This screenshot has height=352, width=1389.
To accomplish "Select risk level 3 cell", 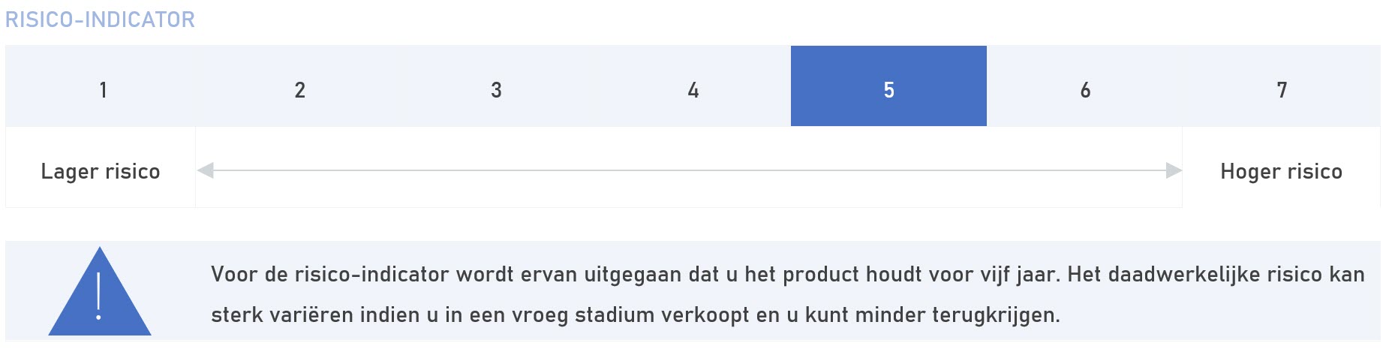I will 496,86.
